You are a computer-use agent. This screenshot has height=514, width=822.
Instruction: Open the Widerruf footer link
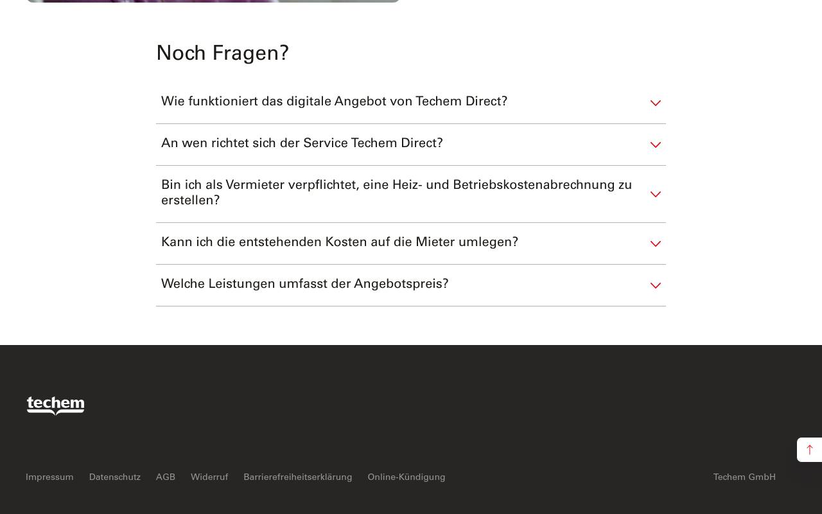[209, 477]
